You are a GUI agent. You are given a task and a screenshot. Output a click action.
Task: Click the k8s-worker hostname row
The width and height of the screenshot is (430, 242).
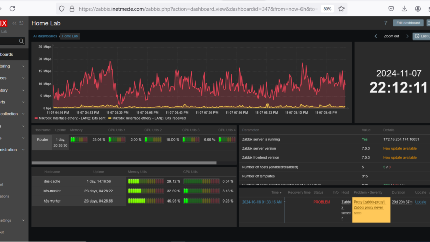click(52, 201)
